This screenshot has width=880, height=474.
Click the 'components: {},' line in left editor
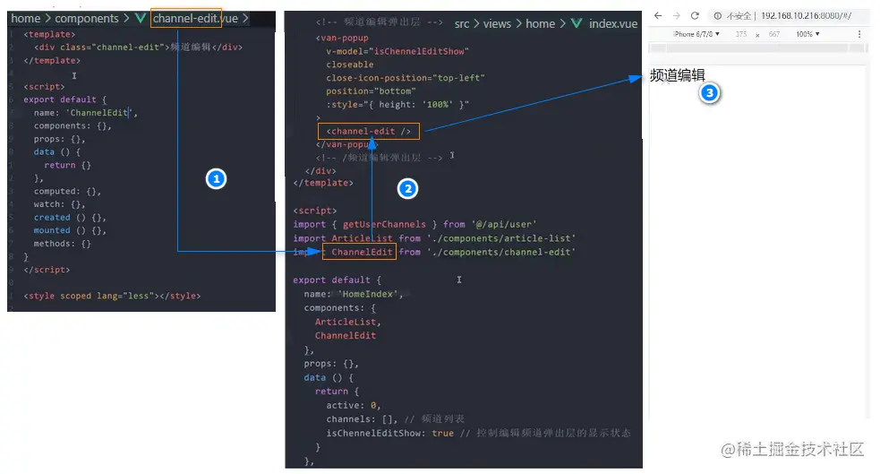73,125
